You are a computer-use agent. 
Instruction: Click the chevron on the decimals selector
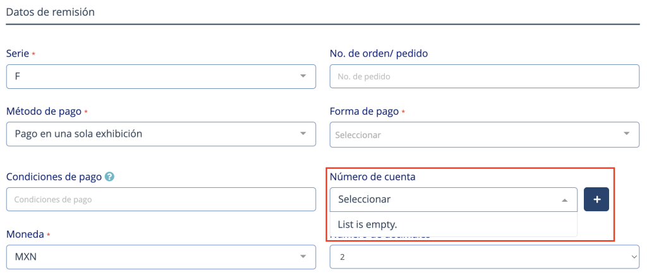click(x=634, y=257)
